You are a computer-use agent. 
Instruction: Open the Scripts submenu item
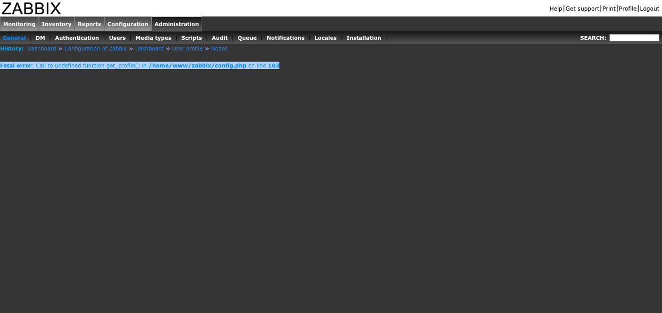(x=192, y=38)
